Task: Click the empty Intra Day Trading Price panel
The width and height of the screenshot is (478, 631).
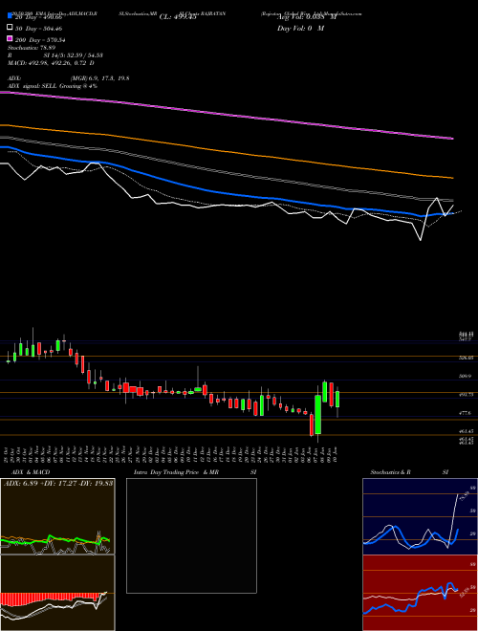Action: pyautogui.click(x=191, y=535)
